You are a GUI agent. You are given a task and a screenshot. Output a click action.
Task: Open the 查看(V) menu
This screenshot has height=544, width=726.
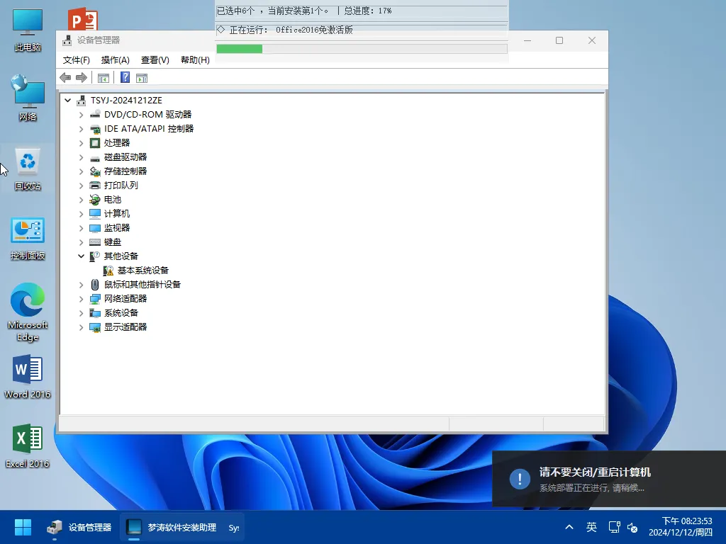[154, 60]
